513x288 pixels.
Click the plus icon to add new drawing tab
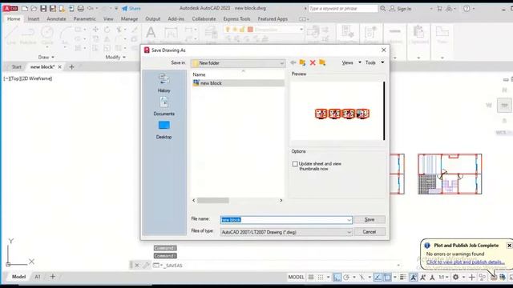point(71,67)
